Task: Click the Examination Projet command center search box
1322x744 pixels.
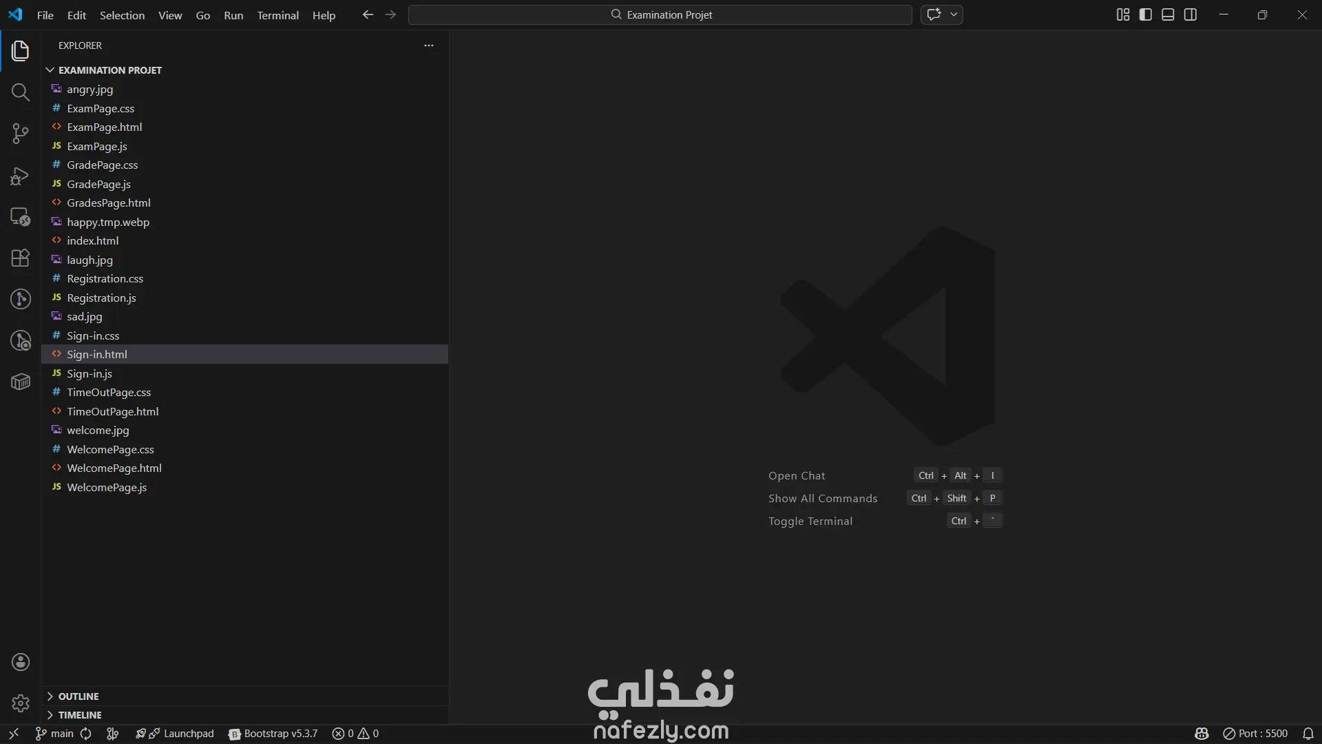Action: click(660, 14)
